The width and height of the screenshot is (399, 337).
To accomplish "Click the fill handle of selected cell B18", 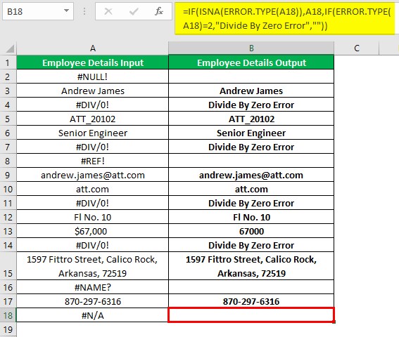I will coord(334,322).
